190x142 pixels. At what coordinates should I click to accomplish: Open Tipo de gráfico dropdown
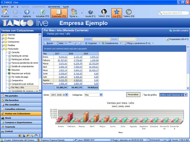(x=186, y=95)
